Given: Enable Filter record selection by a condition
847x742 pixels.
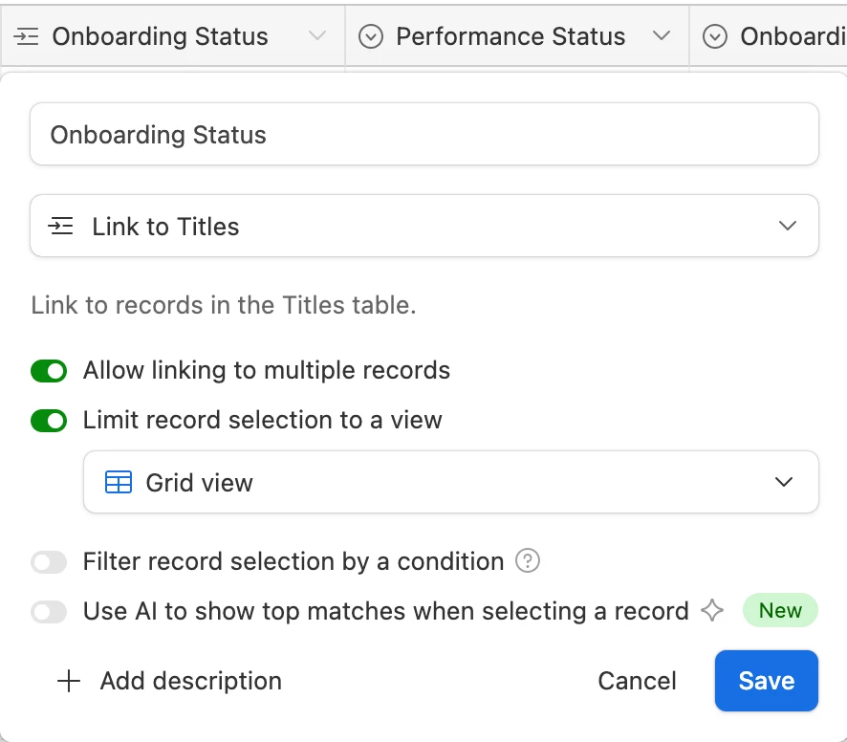Looking at the screenshot, I should (x=49, y=561).
